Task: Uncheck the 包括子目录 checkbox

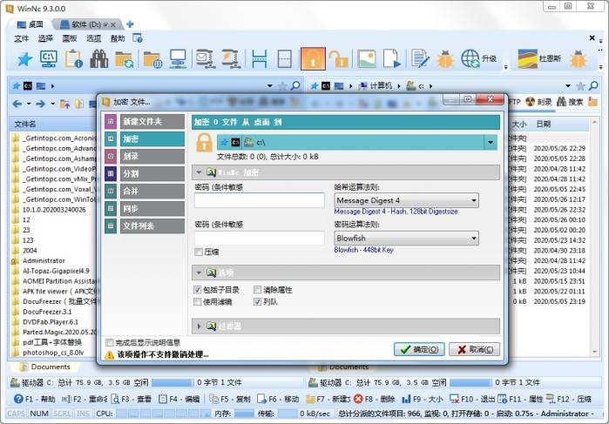Action: click(198, 290)
